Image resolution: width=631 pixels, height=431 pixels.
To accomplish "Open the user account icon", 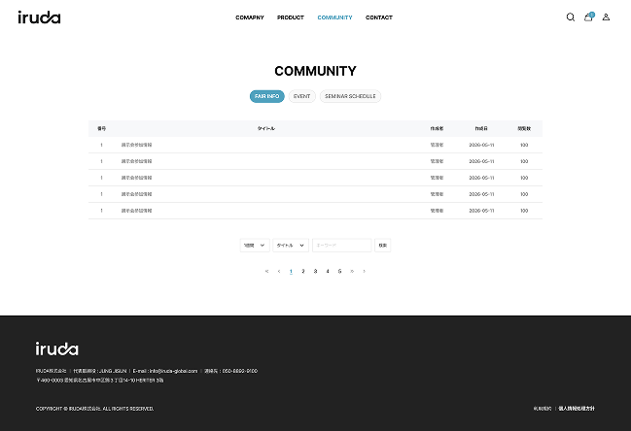I will [606, 17].
